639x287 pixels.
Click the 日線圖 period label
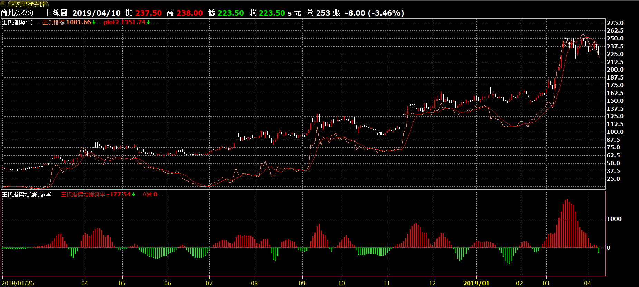(x=57, y=13)
